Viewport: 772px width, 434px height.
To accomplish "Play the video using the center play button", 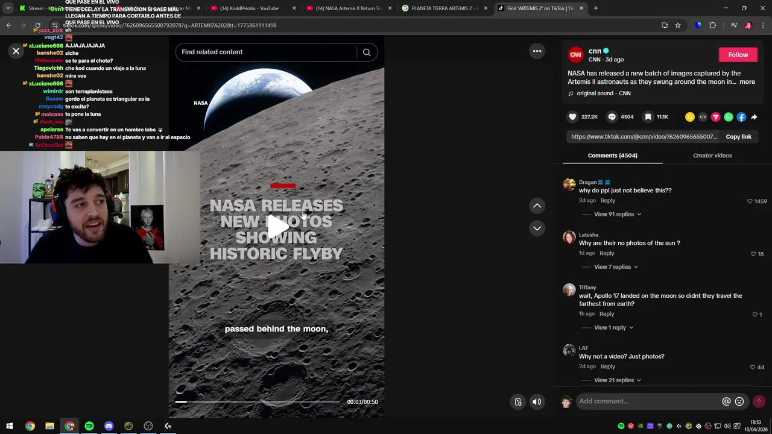I will pos(277,226).
